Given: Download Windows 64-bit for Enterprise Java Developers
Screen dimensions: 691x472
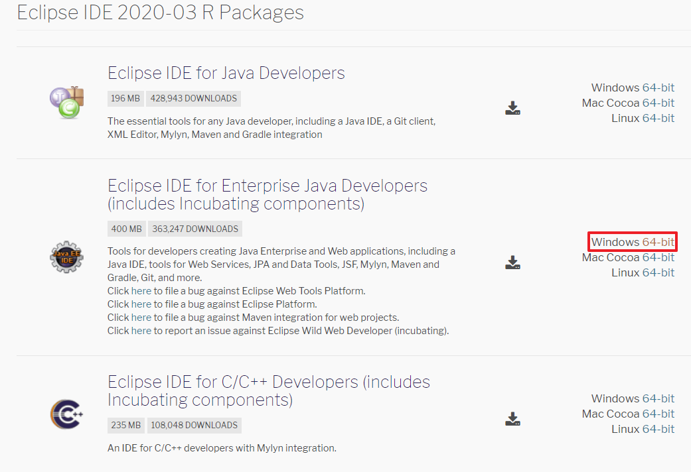Looking at the screenshot, I should tap(658, 242).
